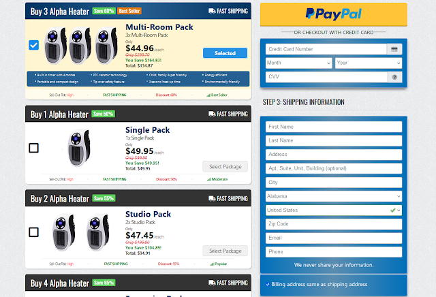This screenshot has height=297, width=436.
Task: Click the truck icon in Buy 3 header
Action: [x=212, y=11]
